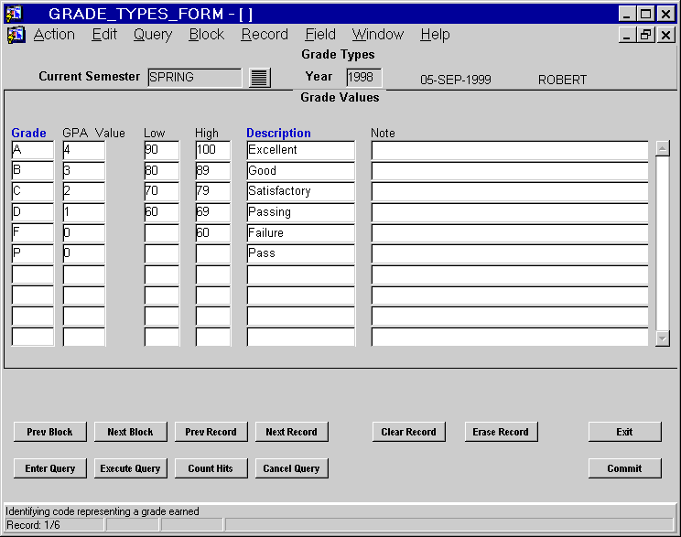Open the Block menu

[x=207, y=34]
